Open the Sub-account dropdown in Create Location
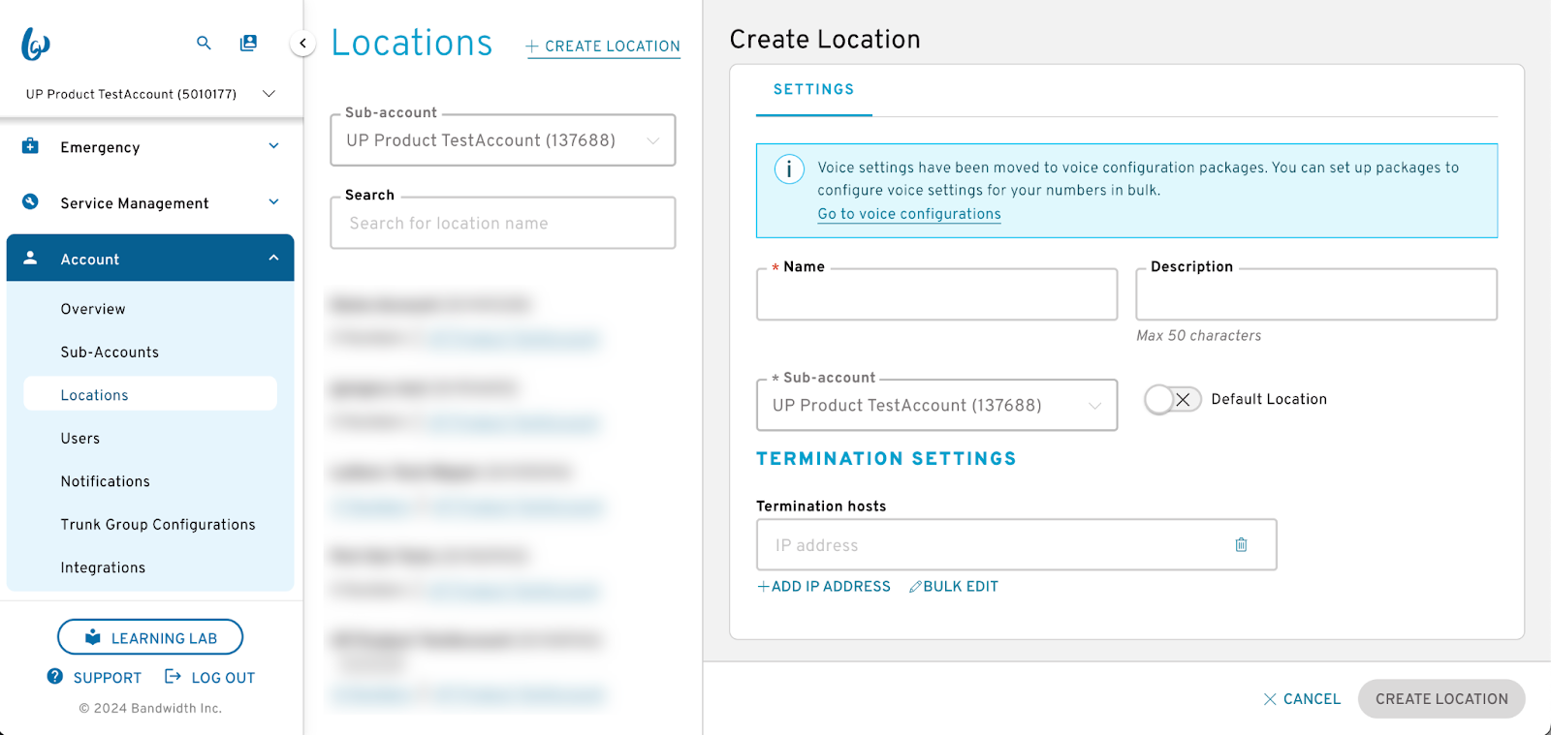 936,405
